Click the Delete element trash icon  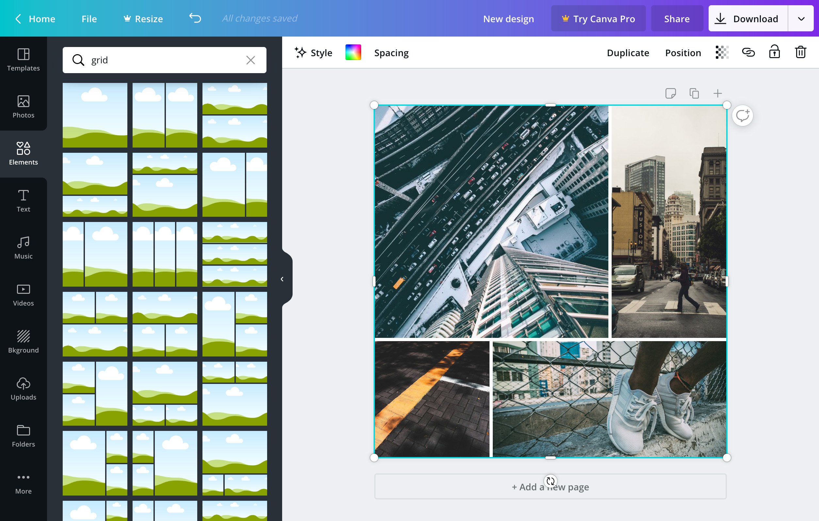pyautogui.click(x=800, y=53)
